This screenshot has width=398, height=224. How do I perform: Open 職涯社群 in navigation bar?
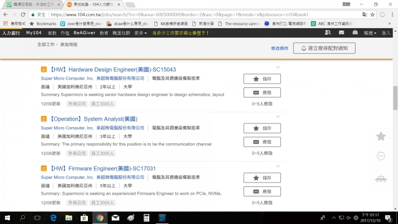[121, 33]
